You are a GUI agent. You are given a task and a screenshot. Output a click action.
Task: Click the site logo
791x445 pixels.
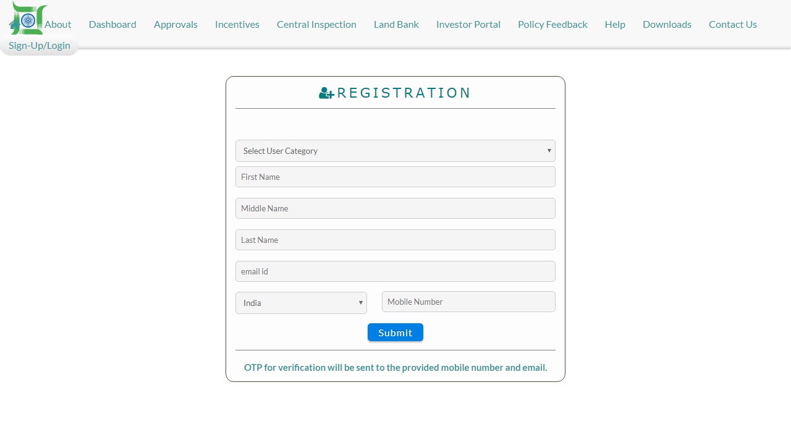pyautogui.click(x=27, y=17)
